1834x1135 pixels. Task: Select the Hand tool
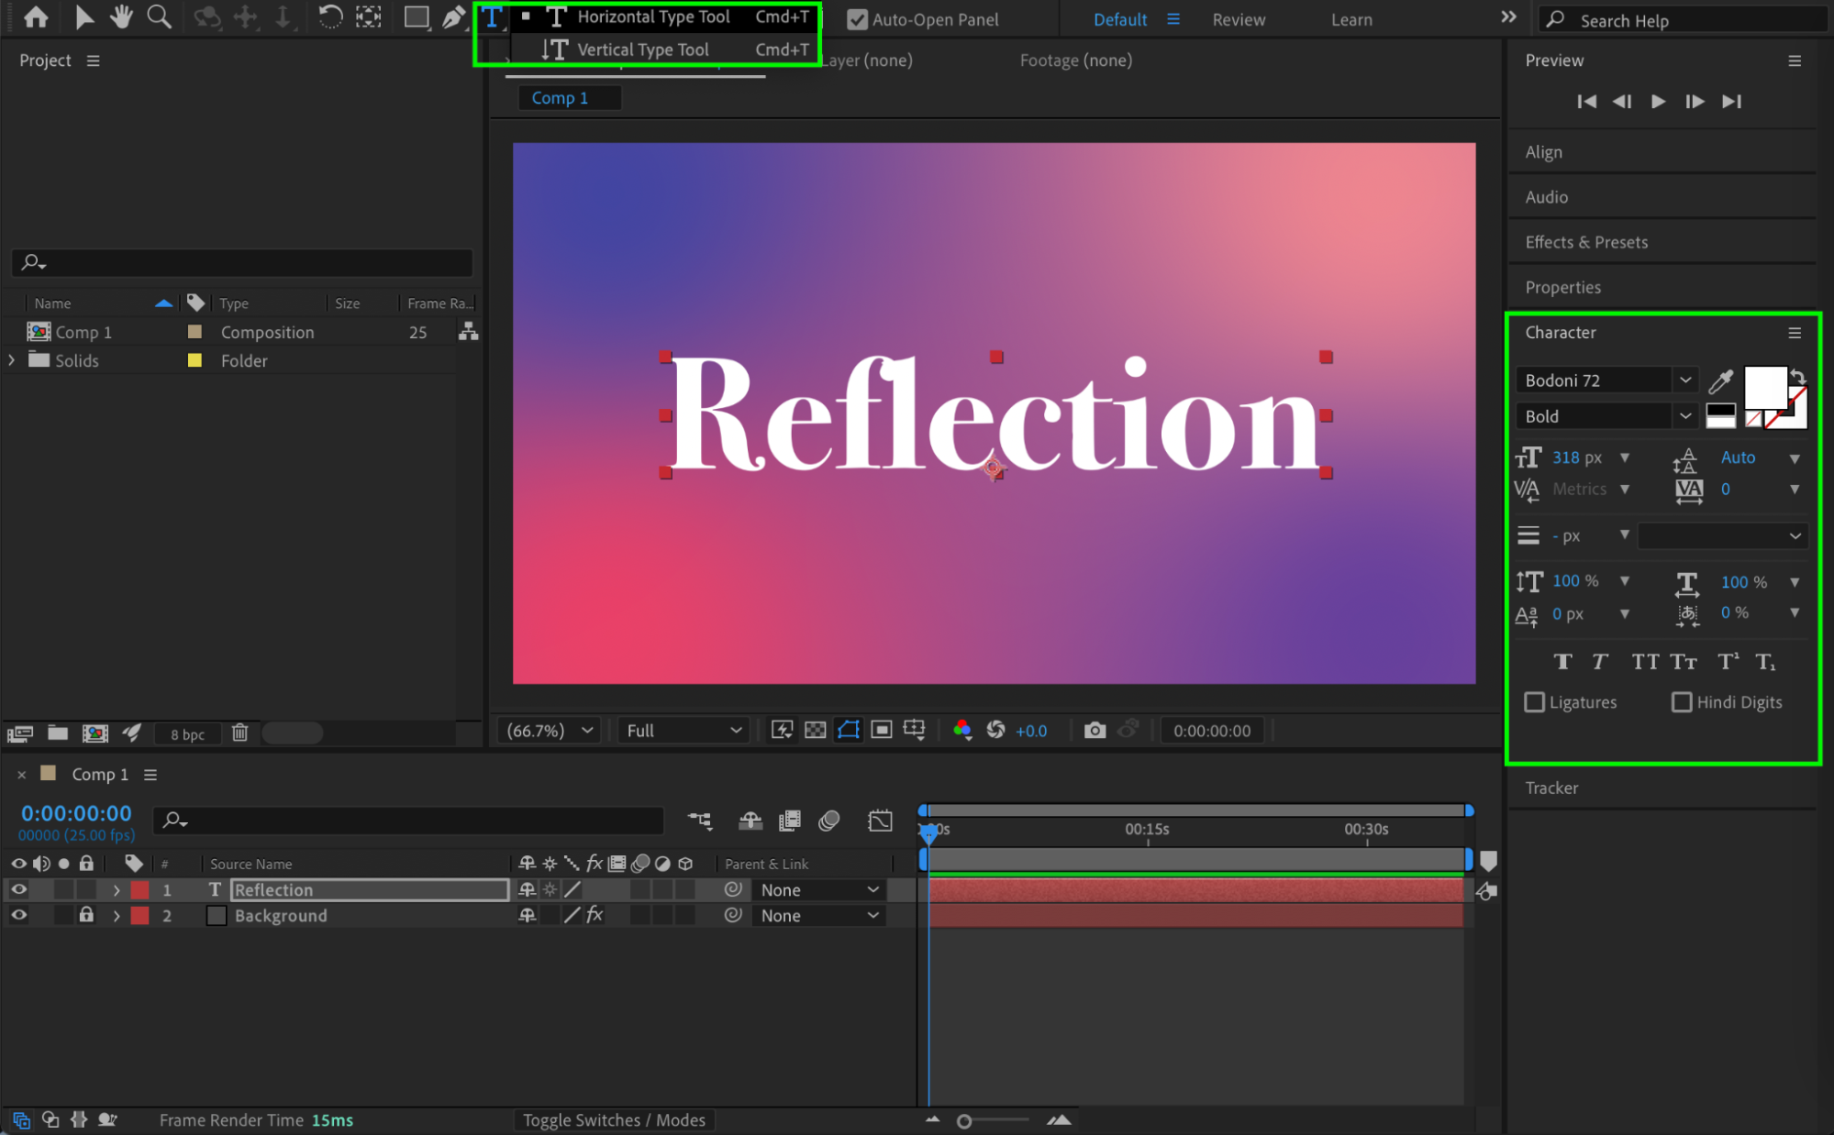pos(121,17)
